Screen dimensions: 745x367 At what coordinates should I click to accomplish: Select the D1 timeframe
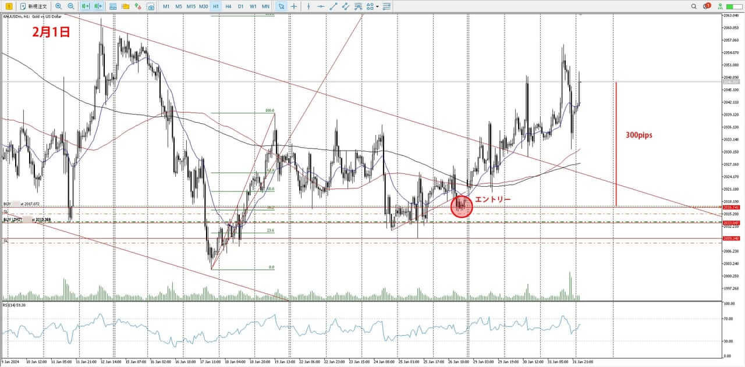pyautogui.click(x=240, y=6)
